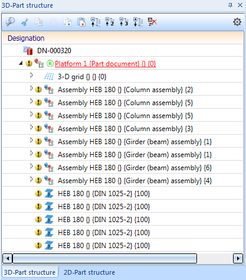The image size is (246, 280).
Task: Click the horizontal scrollbar right arrow
Action: click(x=238, y=258)
